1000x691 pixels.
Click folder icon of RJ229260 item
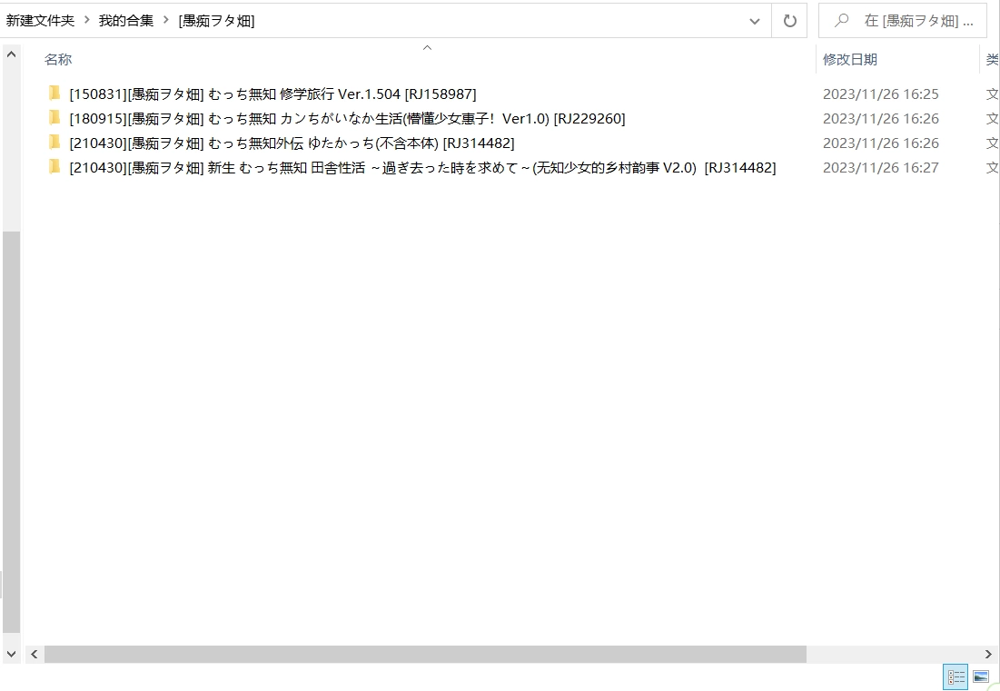[x=54, y=118]
